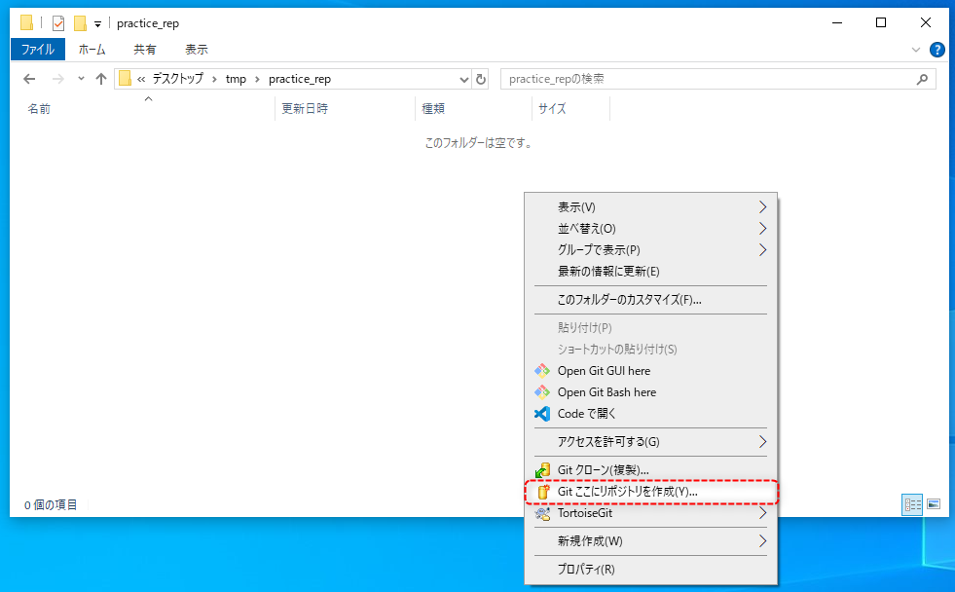
Task: Select ショートカットの貼り付け(S) menu item
Action: (650, 349)
